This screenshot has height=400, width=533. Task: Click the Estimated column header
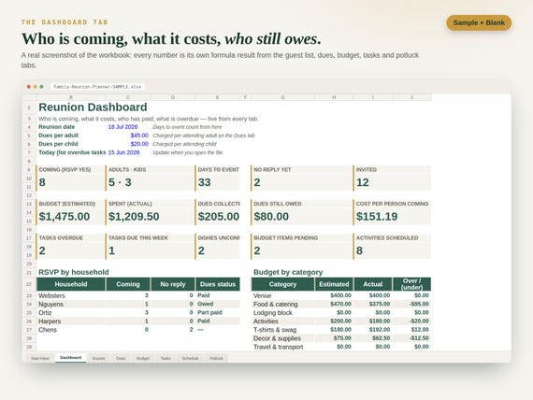(x=334, y=284)
